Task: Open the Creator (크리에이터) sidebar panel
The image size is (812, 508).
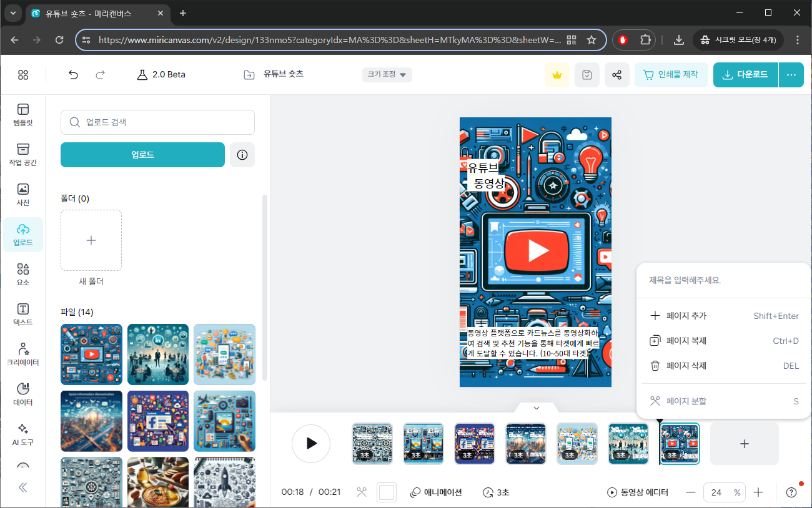Action: tap(23, 354)
